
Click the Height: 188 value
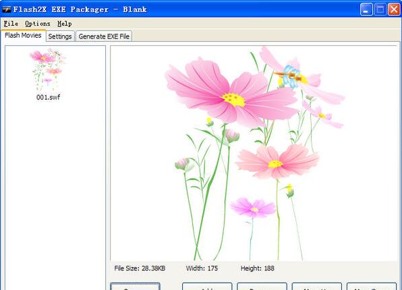pos(258,268)
